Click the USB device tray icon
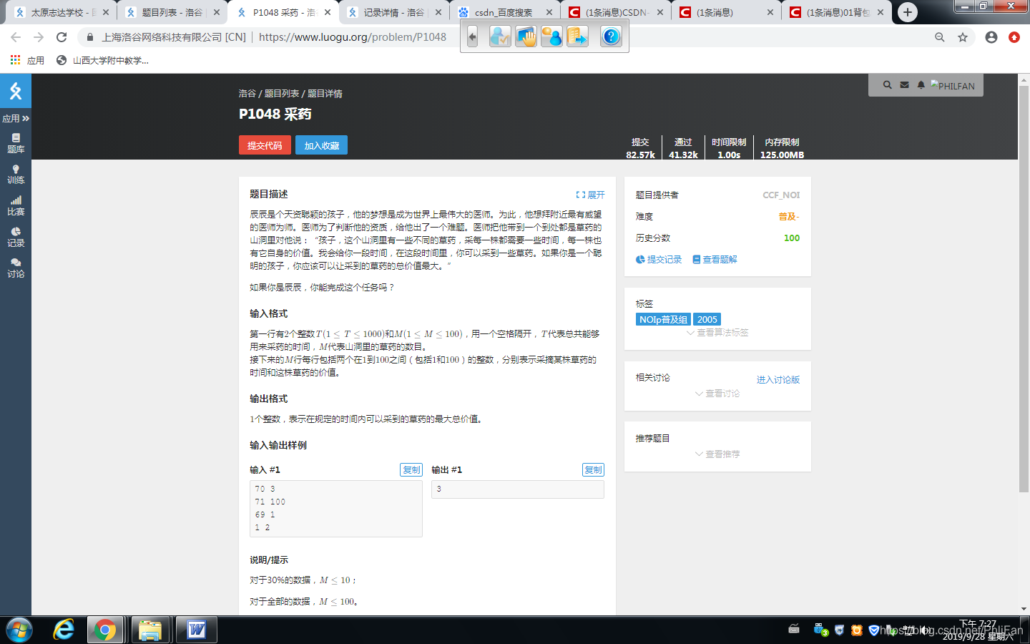1030x644 pixels. tap(820, 630)
